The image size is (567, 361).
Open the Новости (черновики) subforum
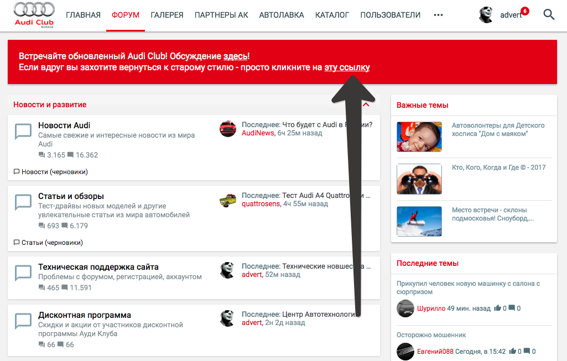pyautogui.click(x=55, y=171)
